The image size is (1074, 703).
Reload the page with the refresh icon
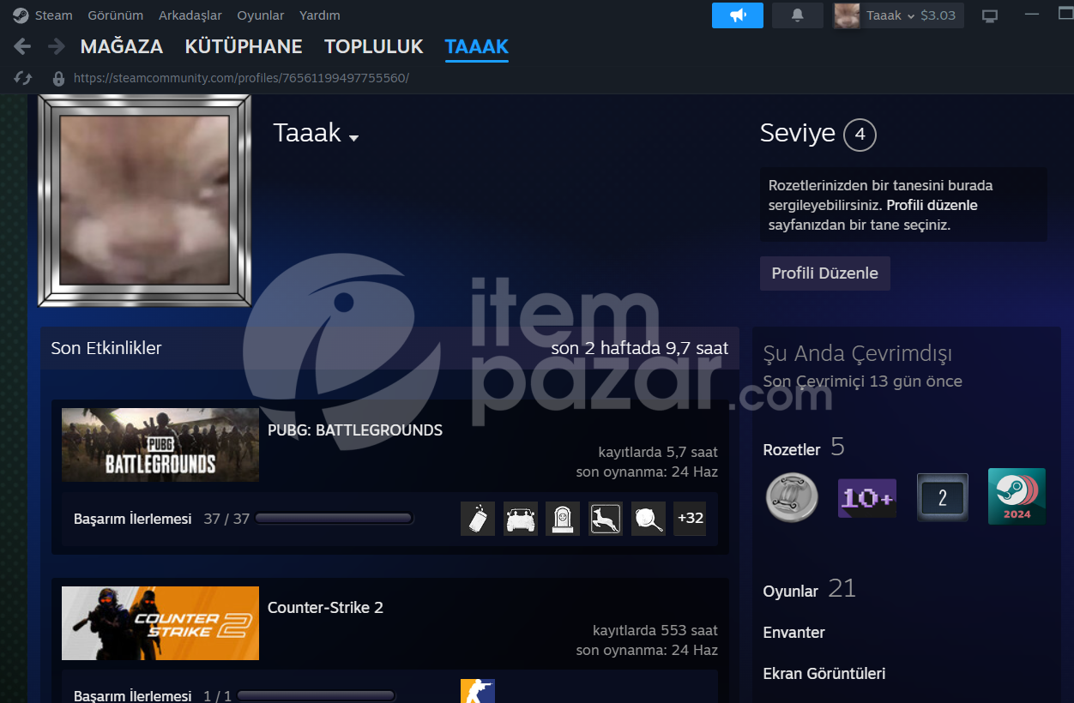[x=23, y=78]
